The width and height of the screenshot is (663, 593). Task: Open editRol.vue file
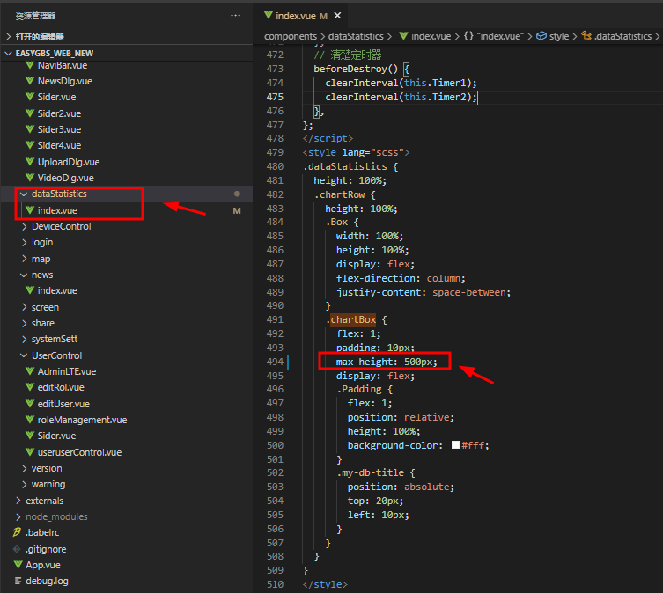coord(61,388)
